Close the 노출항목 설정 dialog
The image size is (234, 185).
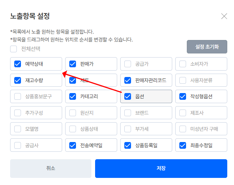tap(224, 16)
